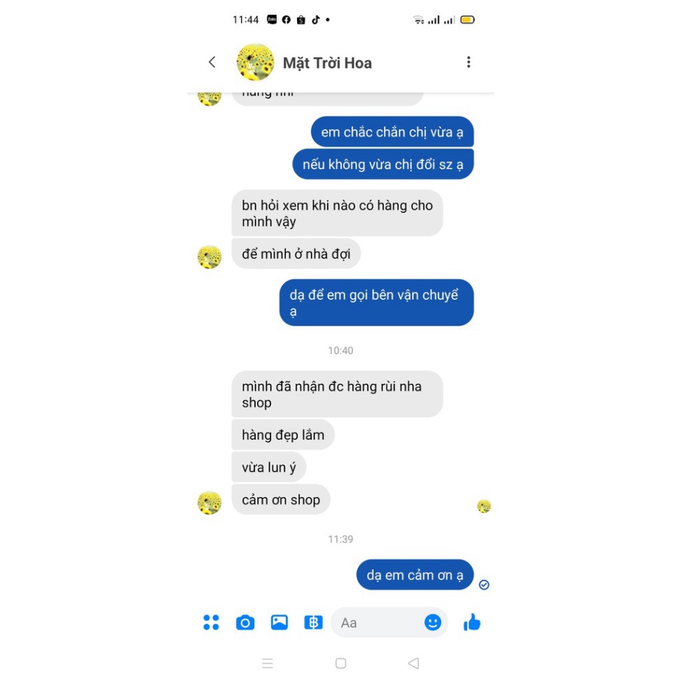Screen dimensions: 682x682
Task: Tap the Android home square button
Action: [x=341, y=663]
